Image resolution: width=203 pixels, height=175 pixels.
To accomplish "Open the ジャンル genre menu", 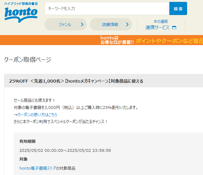I will [x=65, y=24].
